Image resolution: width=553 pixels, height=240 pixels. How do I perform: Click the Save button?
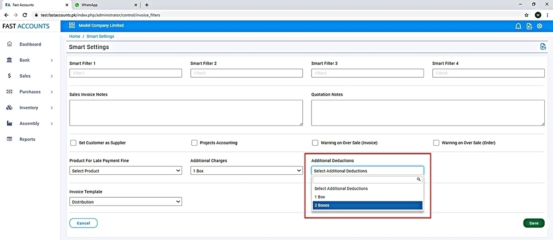pos(534,223)
